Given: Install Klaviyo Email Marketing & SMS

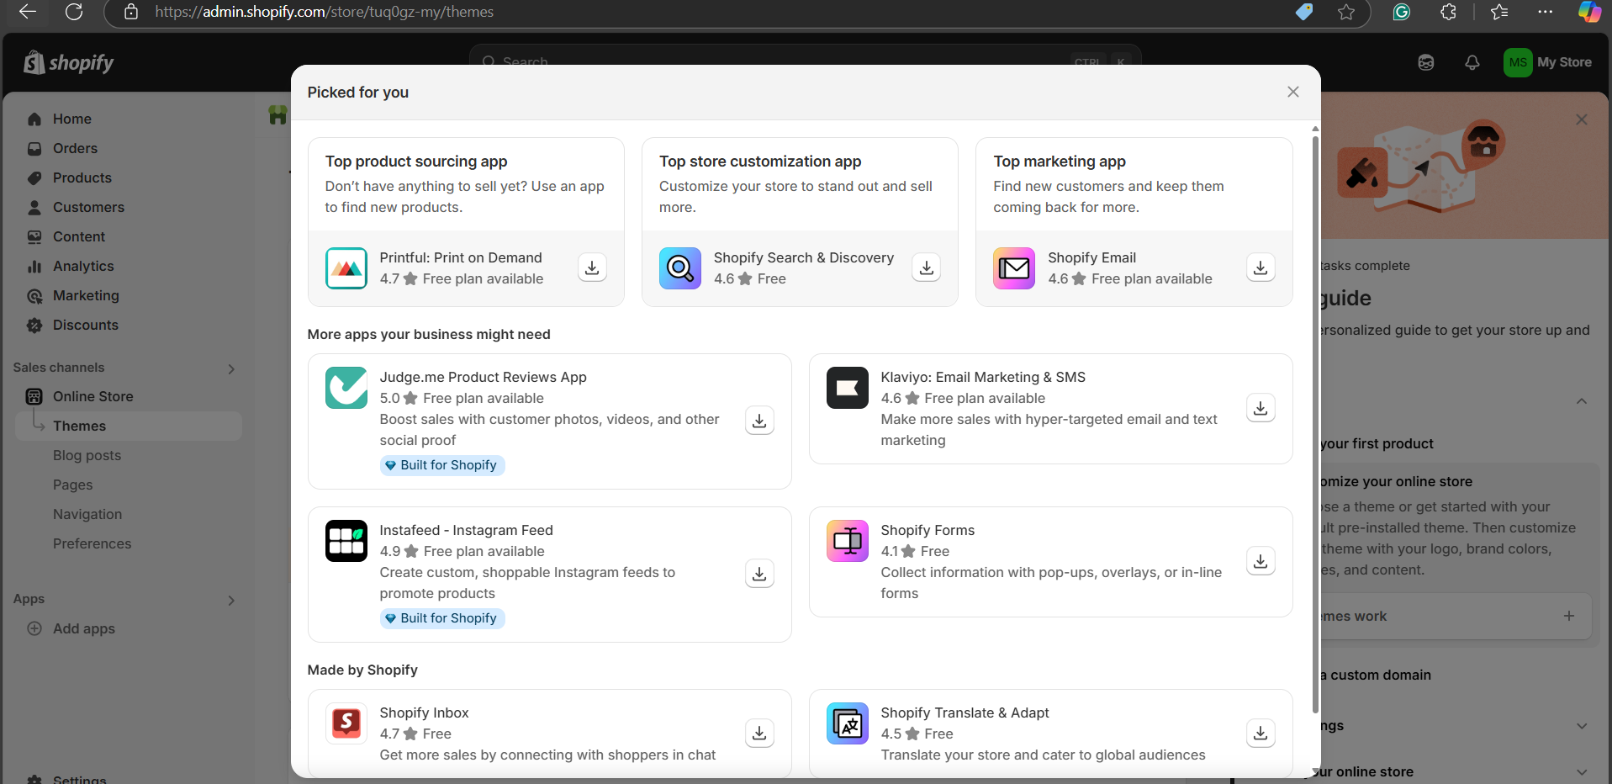Looking at the screenshot, I should [1261, 408].
